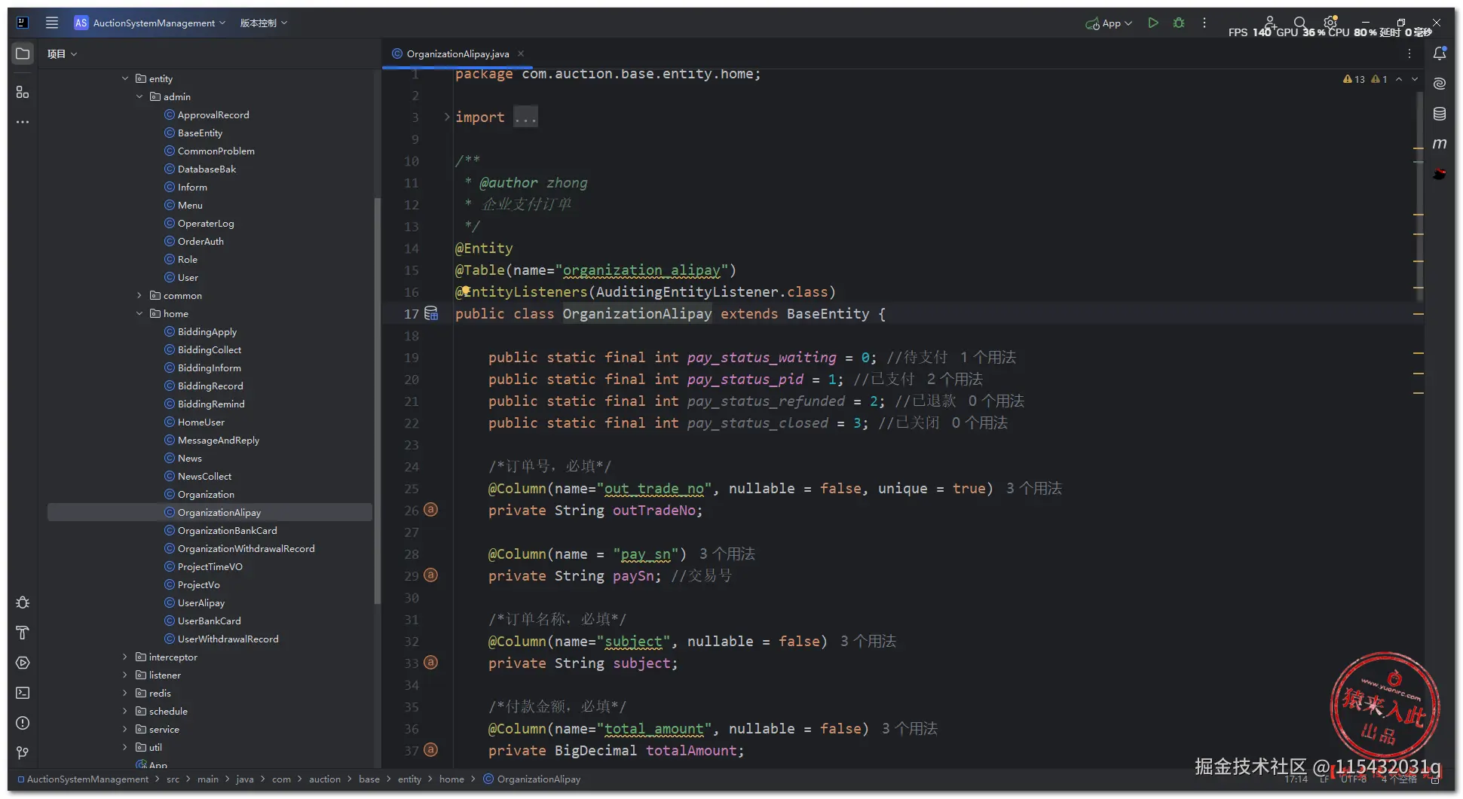This screenshot has width=1463, height=799.
Task: Open the Maven tool window
Action: tap(1440, 143)
